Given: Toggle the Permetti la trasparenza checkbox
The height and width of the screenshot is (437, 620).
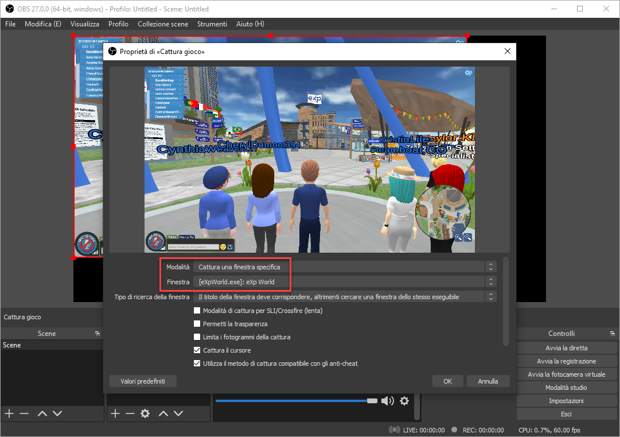Looking at the screenshot, I should (x=198, y=324).
